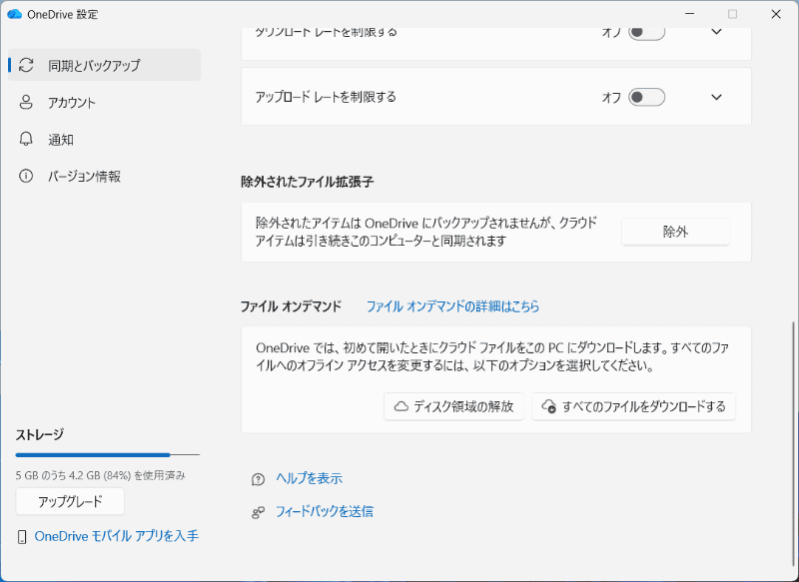This screenshot has width=799, height=582.
Task: Open the バージョン情報 section
Action: 105,176
